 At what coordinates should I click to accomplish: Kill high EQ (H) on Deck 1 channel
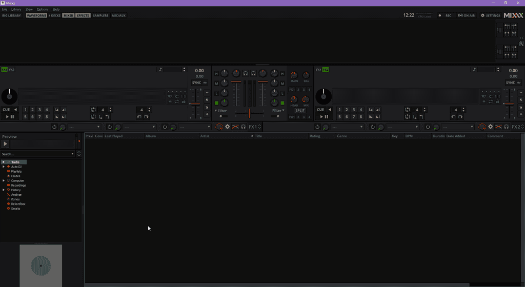pyautogui.click(x=216, y=74)
